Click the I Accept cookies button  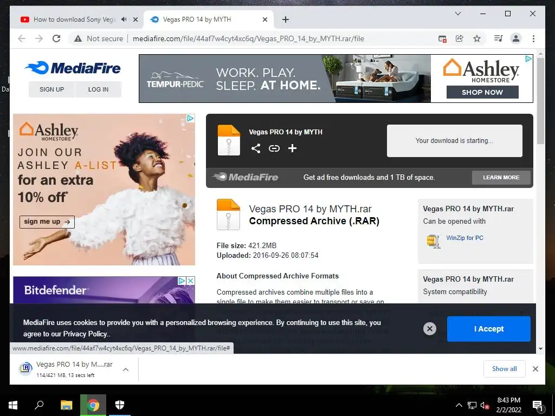coord(489,329)
